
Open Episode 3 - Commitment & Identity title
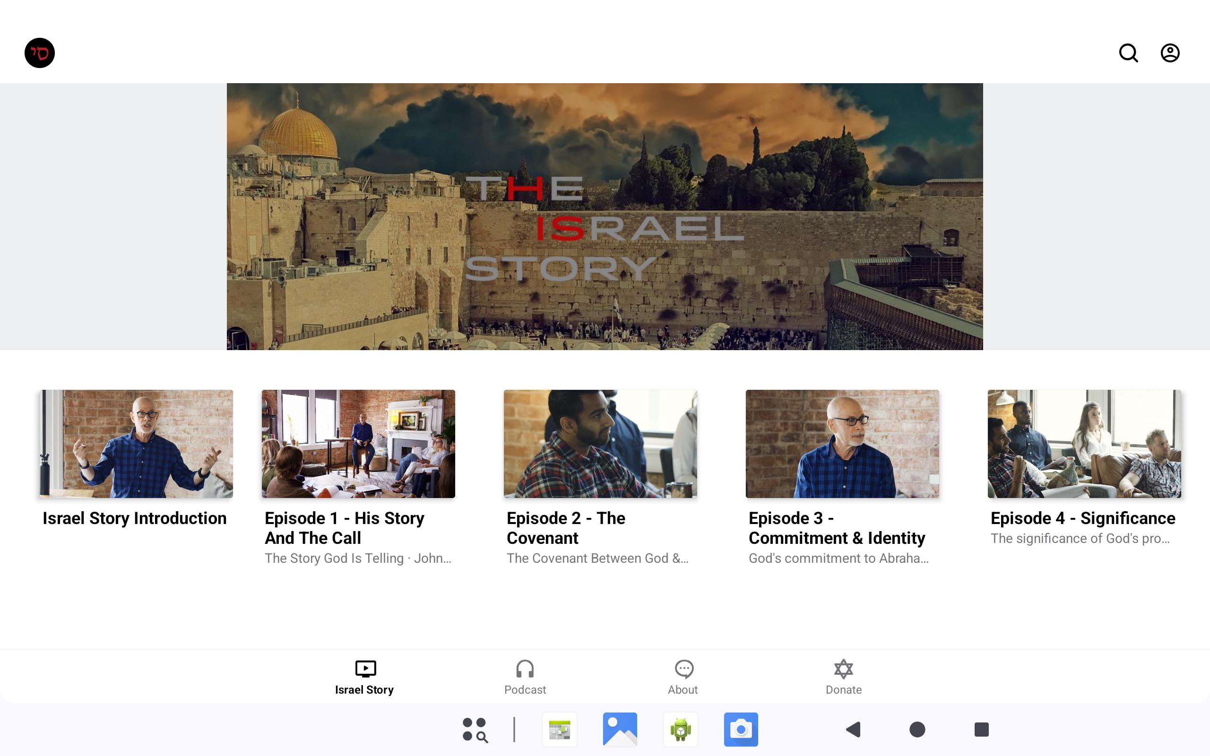click(x=836, y=527)
